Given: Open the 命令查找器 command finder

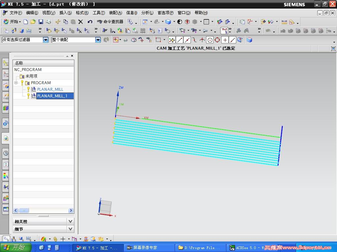Looking at the screenshot, I should pos(110,22).
